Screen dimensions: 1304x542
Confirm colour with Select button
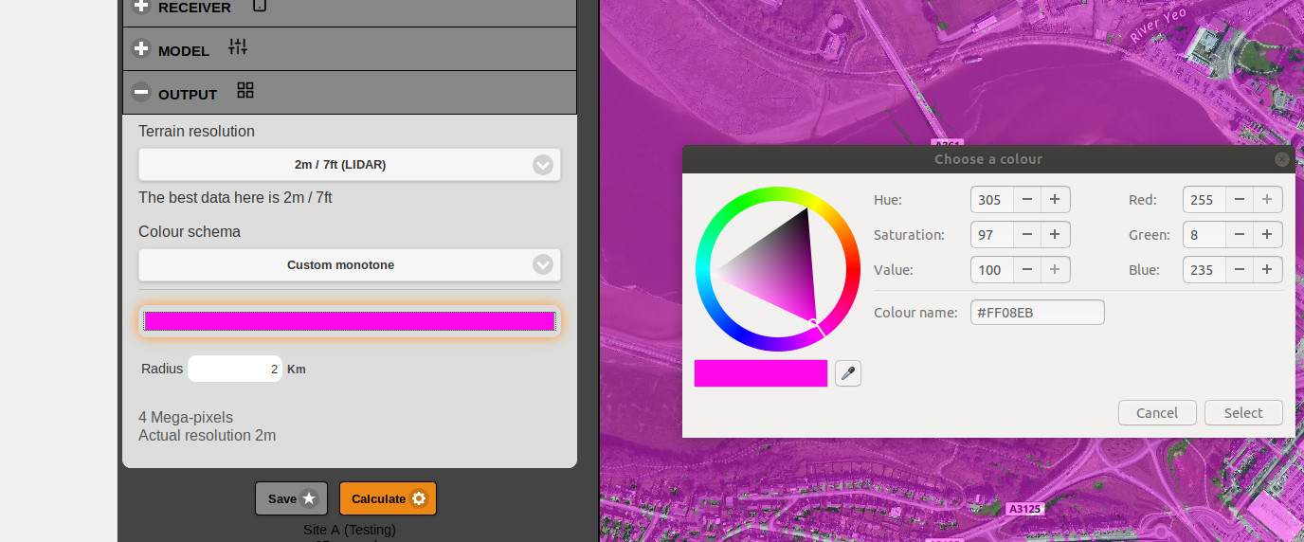point(1242,413)
